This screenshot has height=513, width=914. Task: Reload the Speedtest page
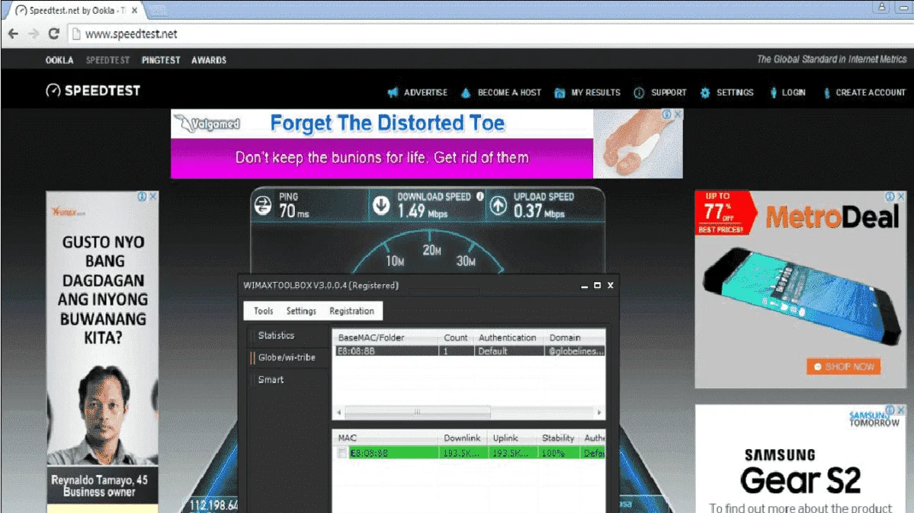53,34
